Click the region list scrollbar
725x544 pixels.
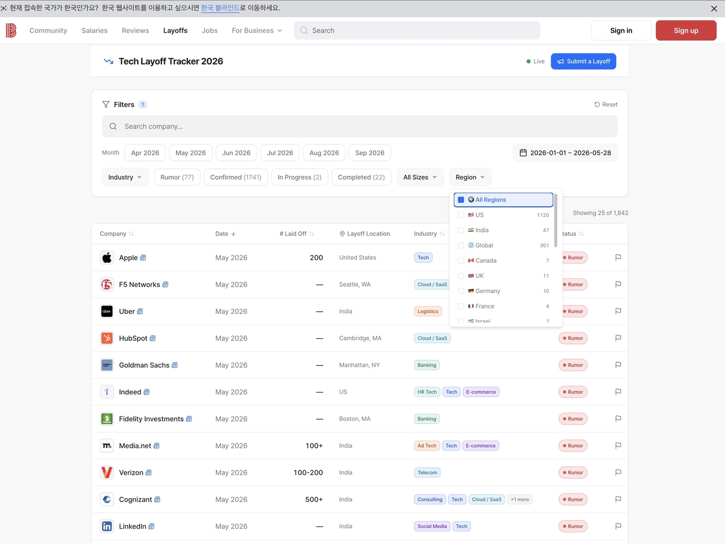point(556,220)
